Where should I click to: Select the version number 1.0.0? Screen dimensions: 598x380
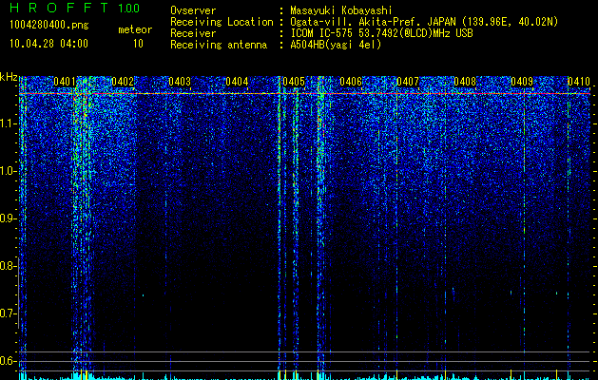(x=129, y=9)
